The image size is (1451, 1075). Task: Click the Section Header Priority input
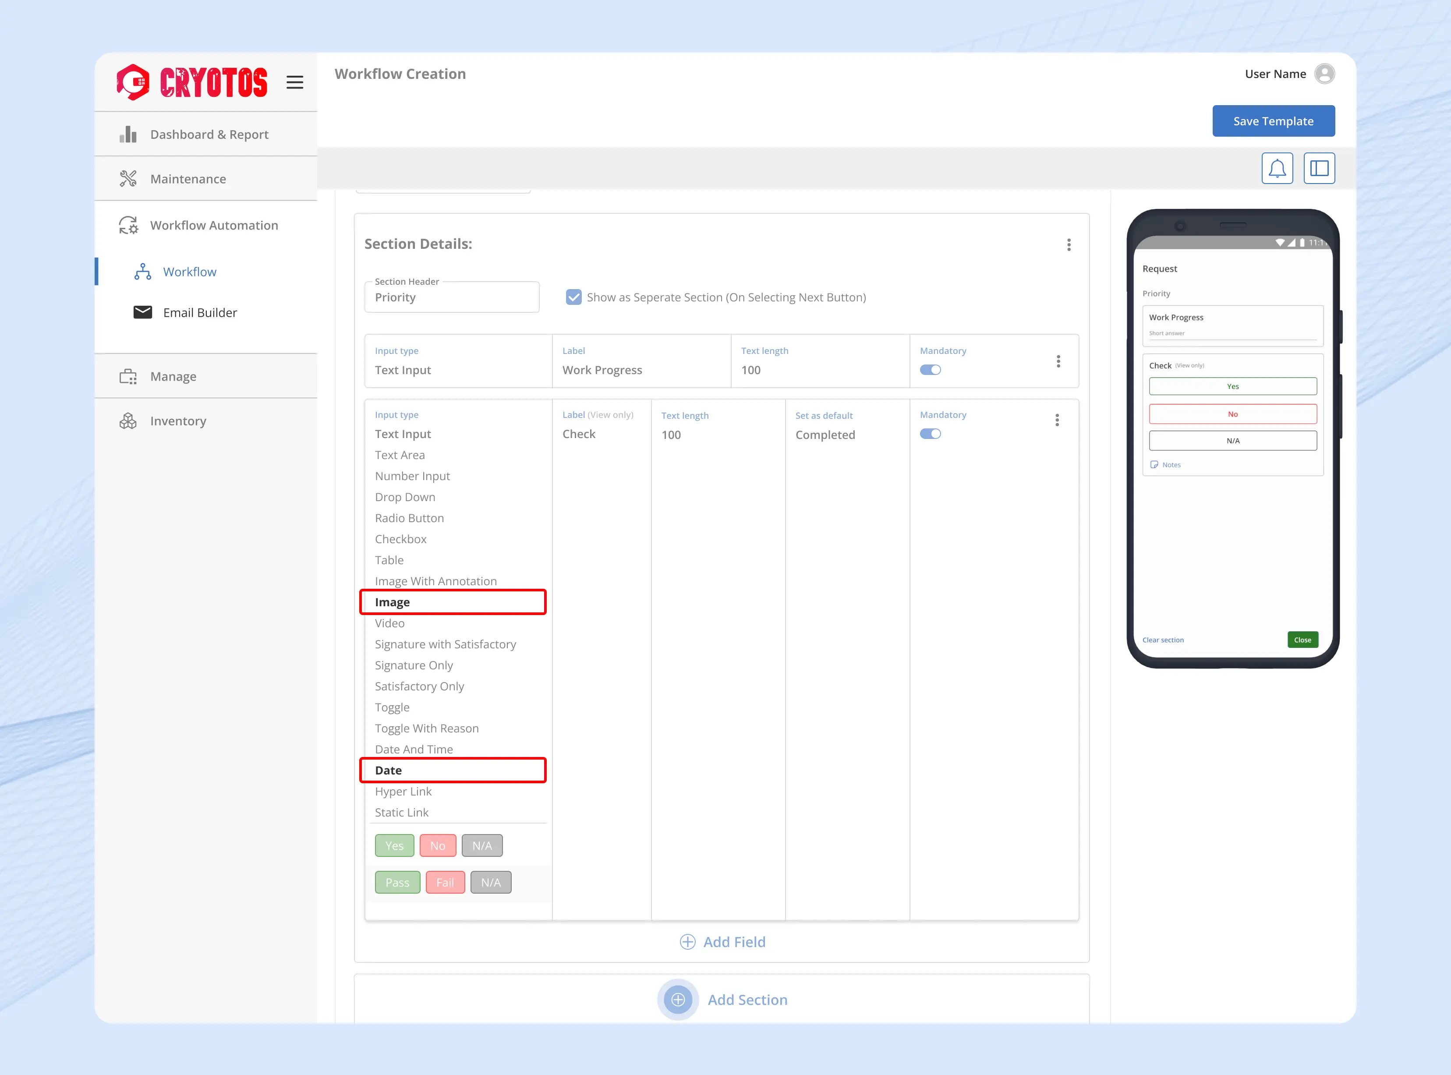point(452,297)
